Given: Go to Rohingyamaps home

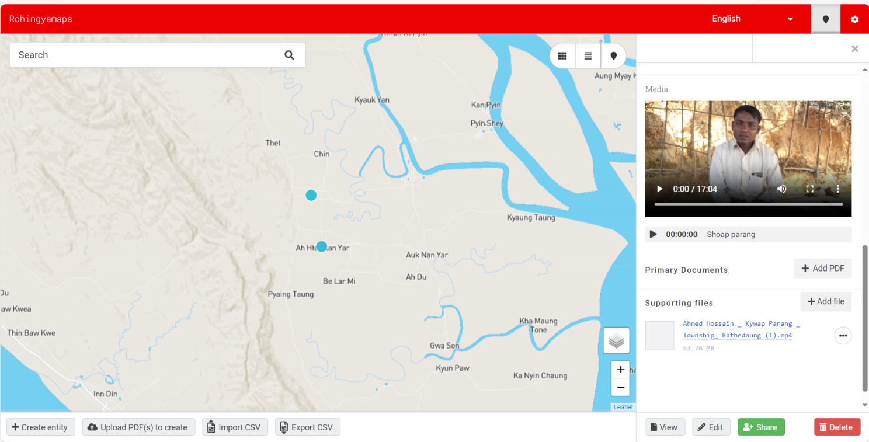Looking at the screenshot, I should click(x=41, y=19).
